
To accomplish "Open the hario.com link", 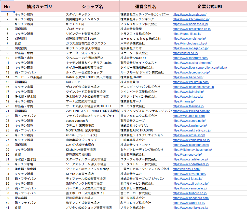I will point(188,77).
